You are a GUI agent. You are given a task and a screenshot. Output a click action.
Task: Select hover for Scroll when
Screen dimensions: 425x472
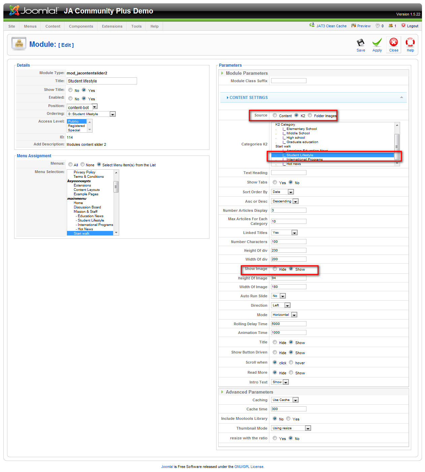pyautogui.click(x=291, y=362)
